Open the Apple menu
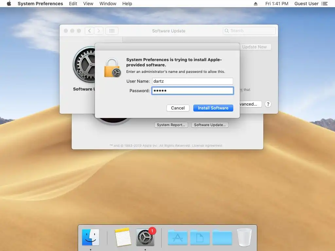 click(9, 4)
